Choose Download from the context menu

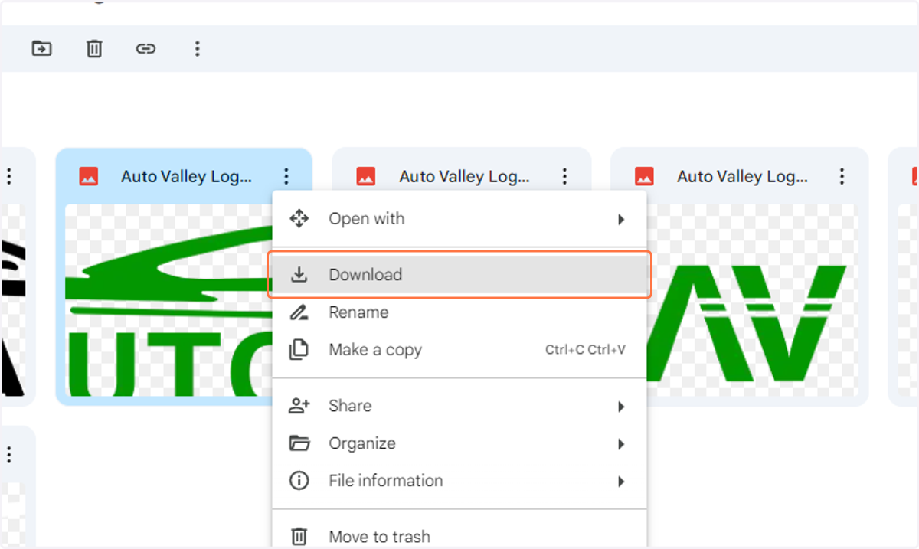pos(459,275)
